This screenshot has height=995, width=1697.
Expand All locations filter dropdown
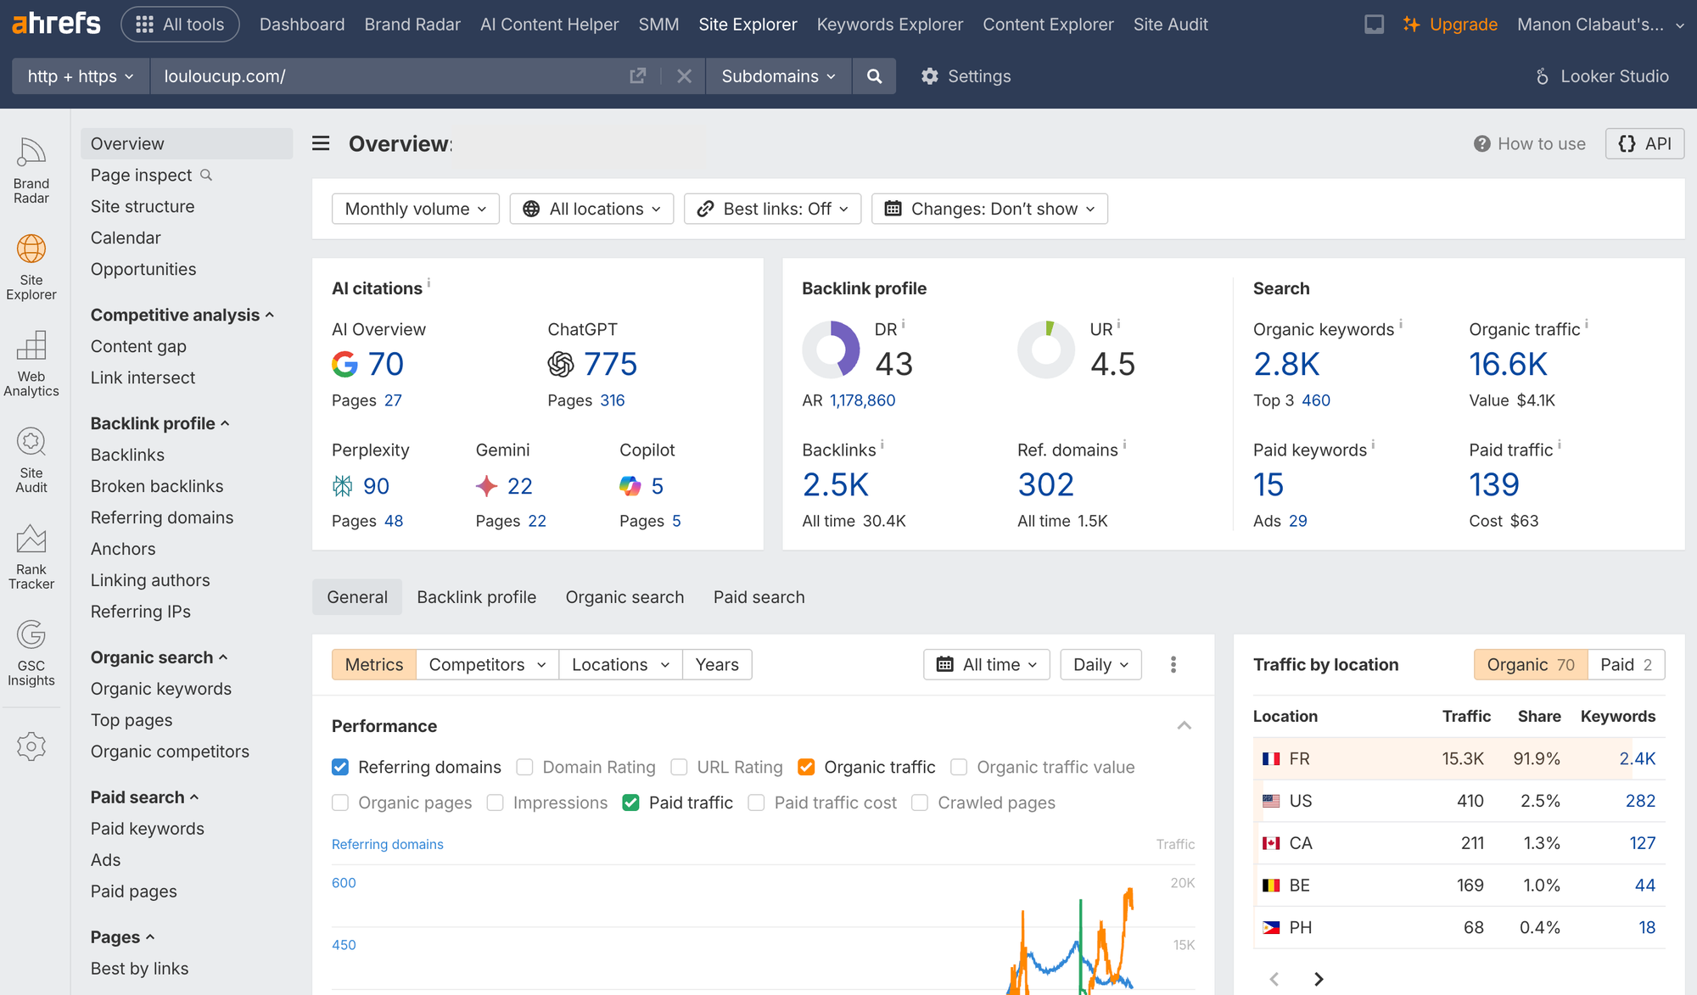tap(591, 209)
